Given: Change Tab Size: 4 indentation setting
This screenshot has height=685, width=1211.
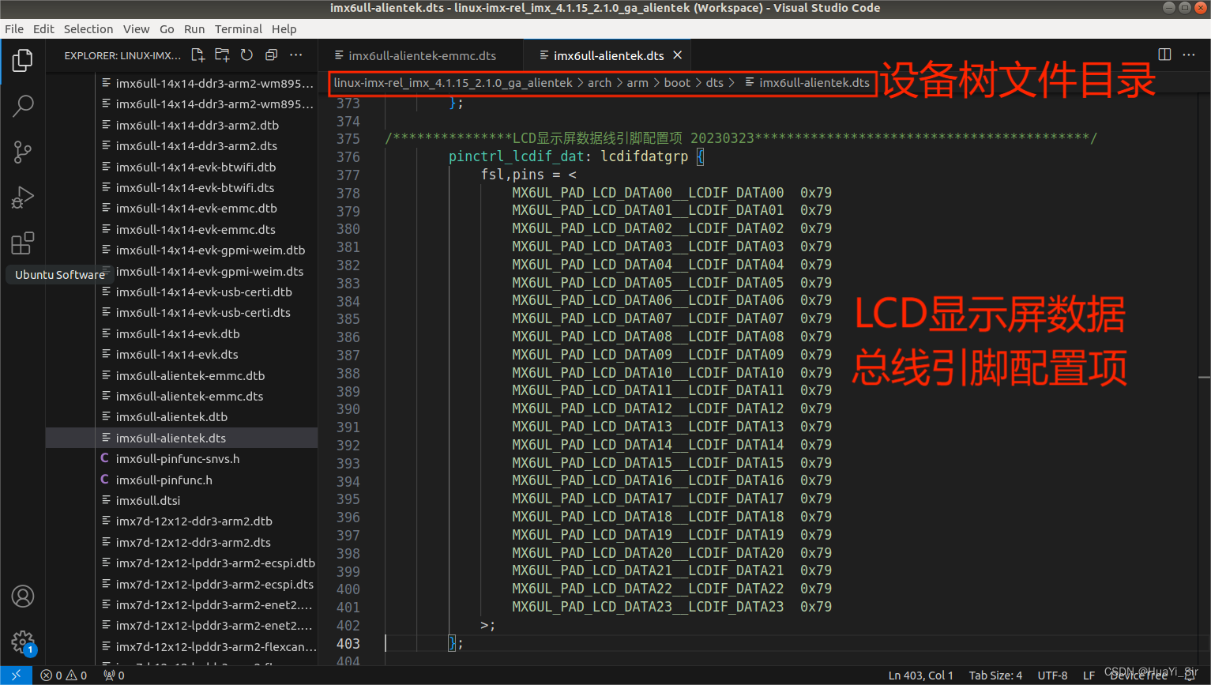Looking at the screenshot, I should pyautogui.click(x=995, y=676).
